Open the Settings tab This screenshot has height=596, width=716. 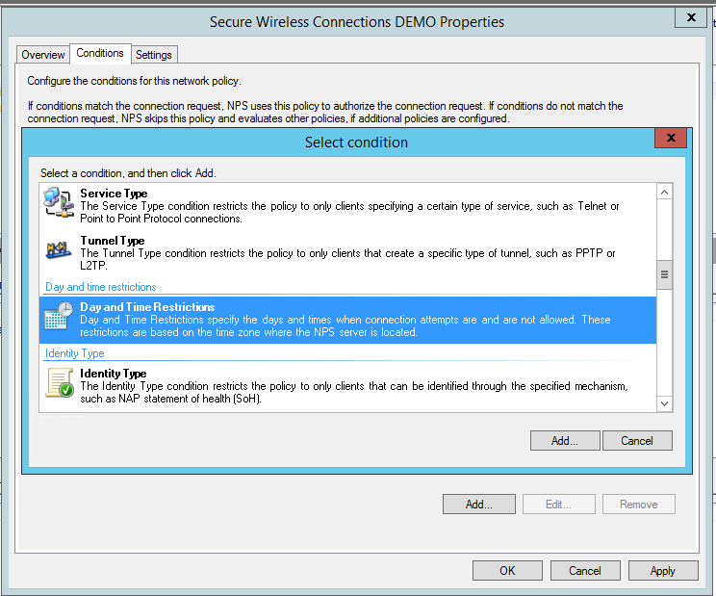153,55
